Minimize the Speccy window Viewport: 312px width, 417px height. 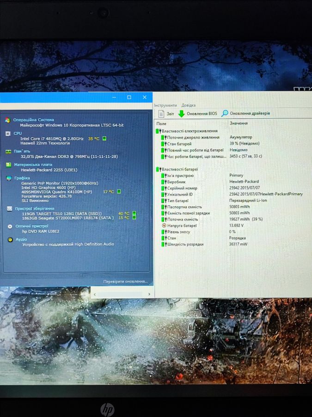coord(114,97)
